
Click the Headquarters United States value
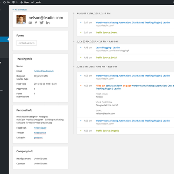40,159
